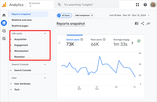Click Add comparison button
Screen dimensions: 157x102
[x=84, y=15]
